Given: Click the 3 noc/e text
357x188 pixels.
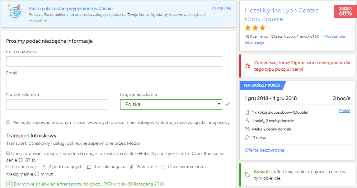Looking at the screenshot, I should pos(341,98).
